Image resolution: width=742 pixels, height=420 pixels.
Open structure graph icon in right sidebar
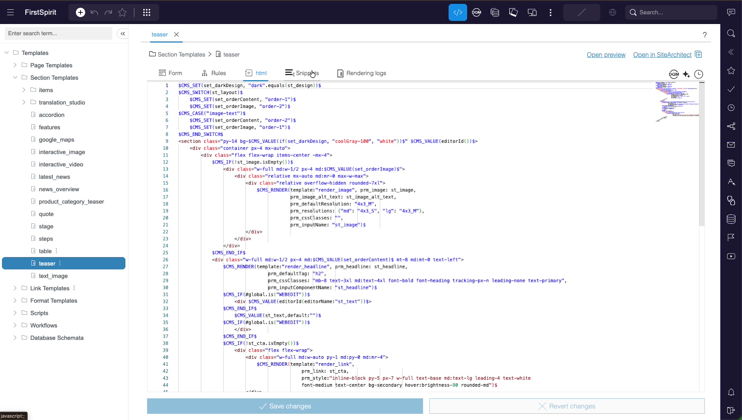(731, 126)
